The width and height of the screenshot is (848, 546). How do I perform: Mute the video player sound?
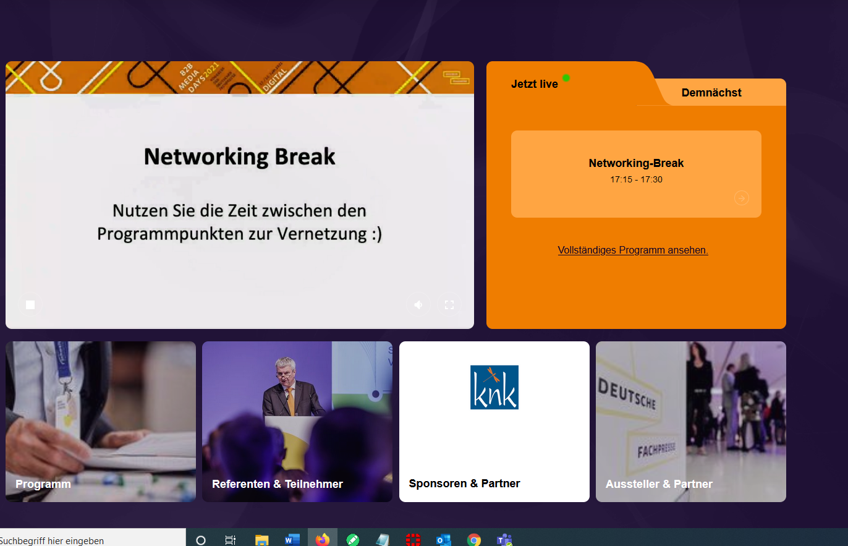418,304
